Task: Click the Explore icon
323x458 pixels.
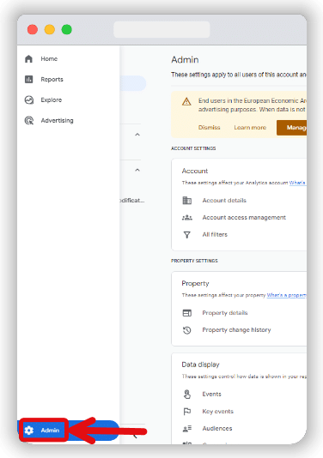Action: point(29,99)
